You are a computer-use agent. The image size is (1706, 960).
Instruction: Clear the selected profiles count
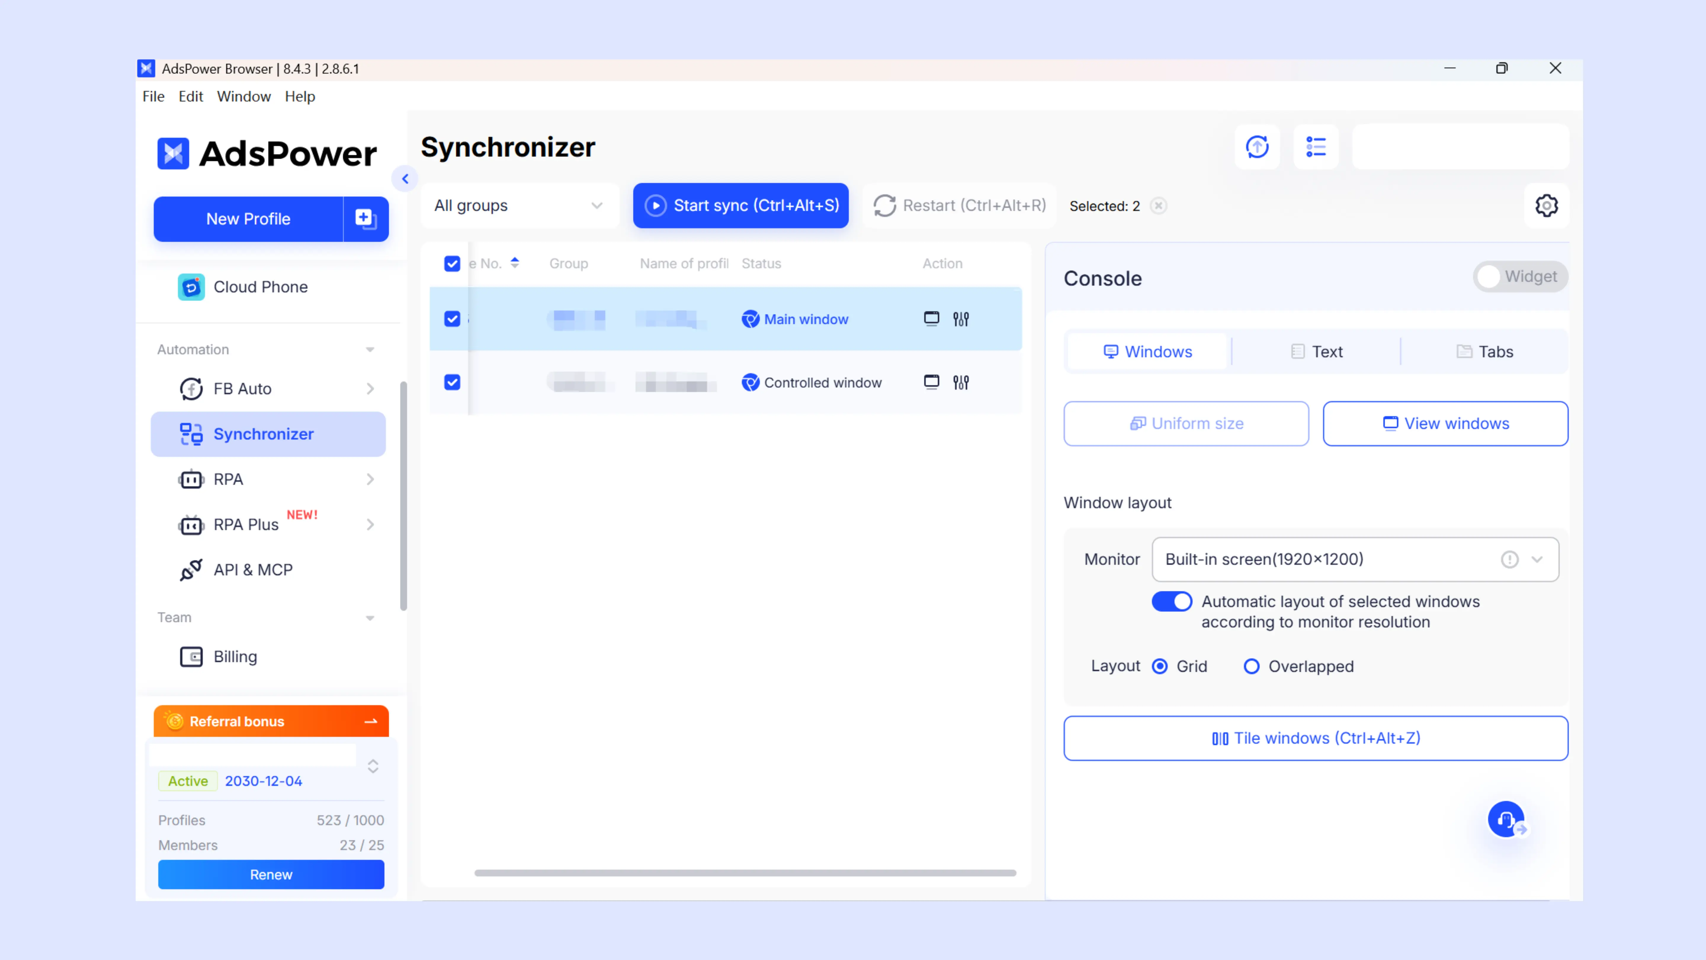point(1158,206)
